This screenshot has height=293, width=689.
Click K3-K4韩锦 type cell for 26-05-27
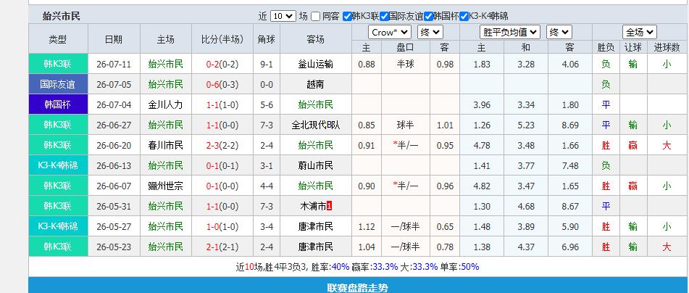click(x=57, y=226)
